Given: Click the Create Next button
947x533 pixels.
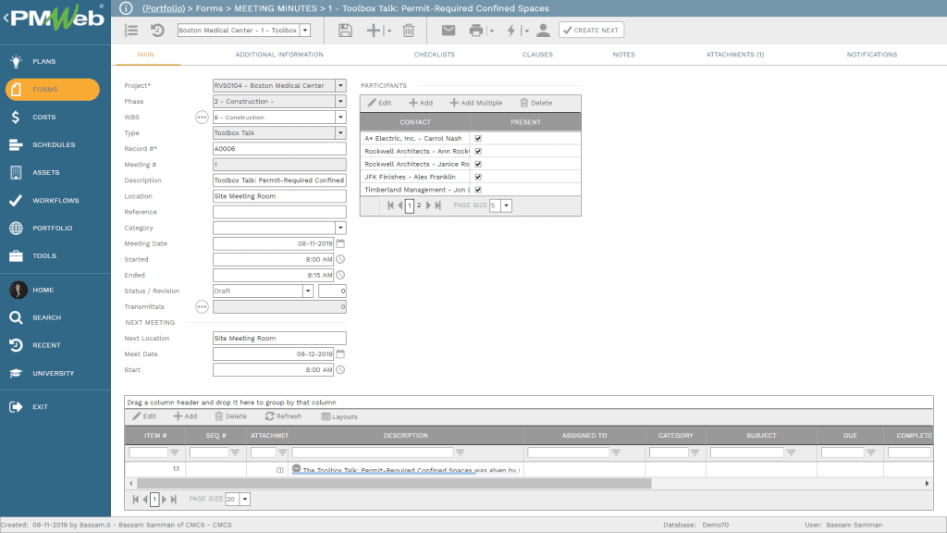Looking at the screenshot, I should [591, 31].
